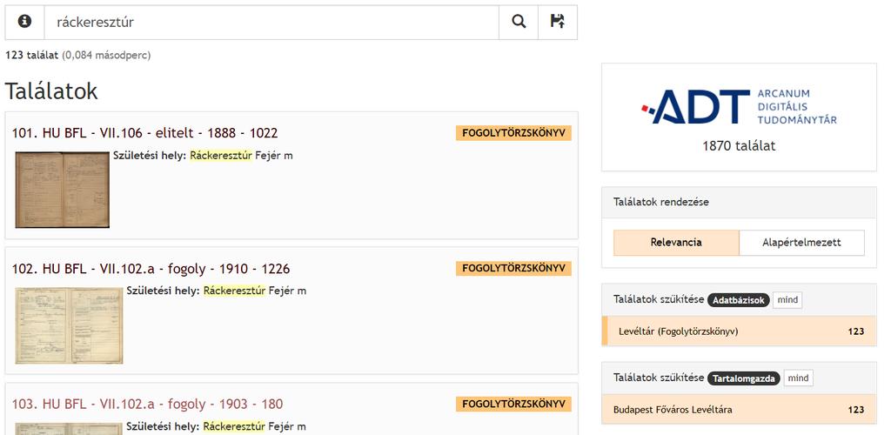This screenshot has width=891, height=435.
Task: Select Alapértelmezett sorting option
Action: [x=801, y=243]
